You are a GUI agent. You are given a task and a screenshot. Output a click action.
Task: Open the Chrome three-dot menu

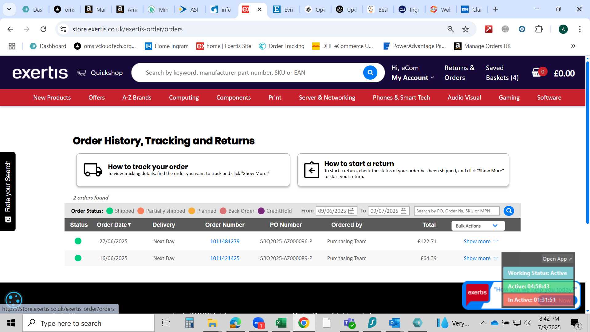(x=580, y=29)
